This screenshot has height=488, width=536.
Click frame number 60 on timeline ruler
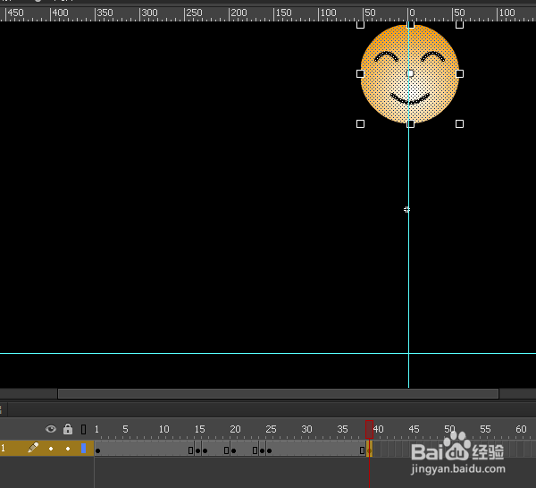tap(521, 429)
